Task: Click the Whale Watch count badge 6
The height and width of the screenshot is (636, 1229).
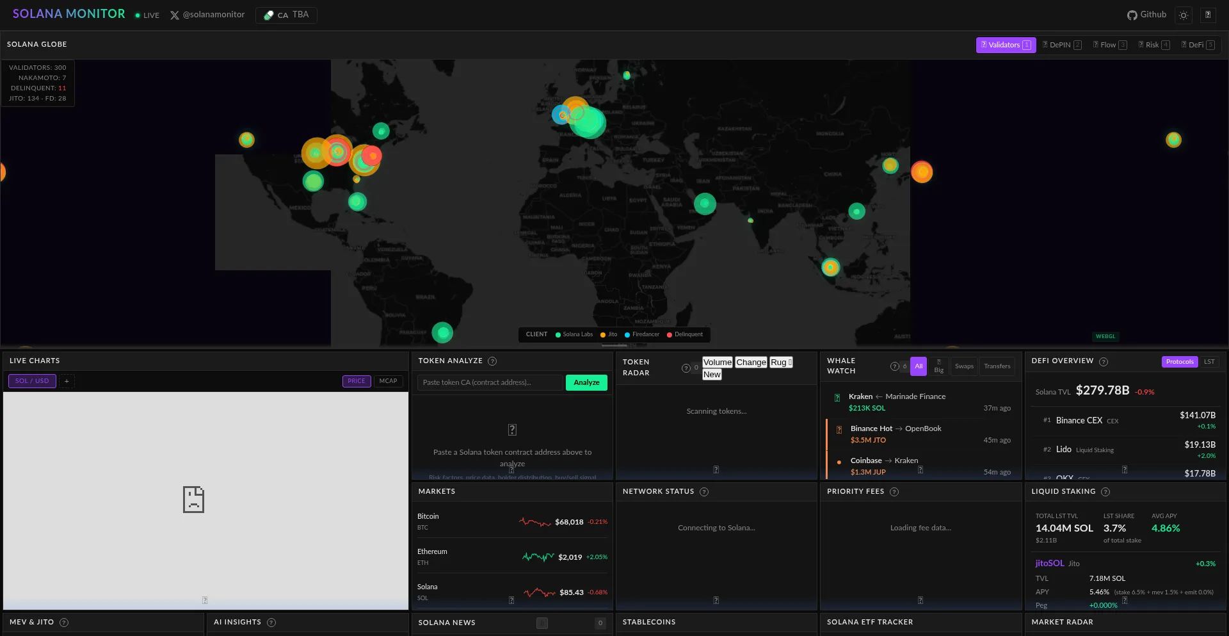Action: (x=904, y=366)
